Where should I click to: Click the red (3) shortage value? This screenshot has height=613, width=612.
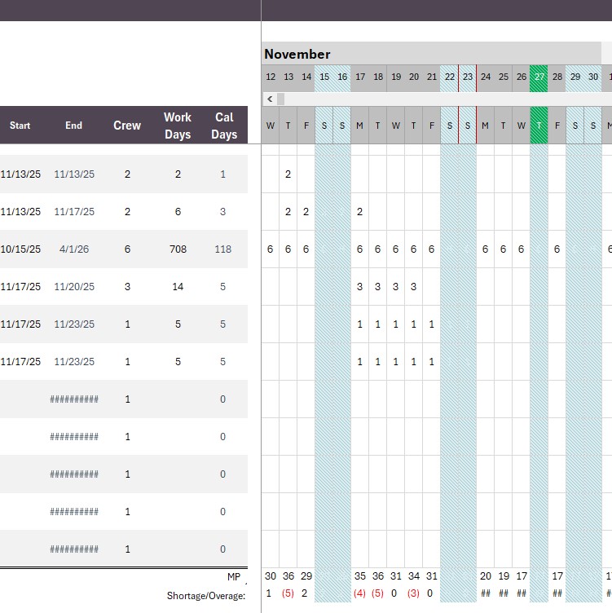click(414, 594)
